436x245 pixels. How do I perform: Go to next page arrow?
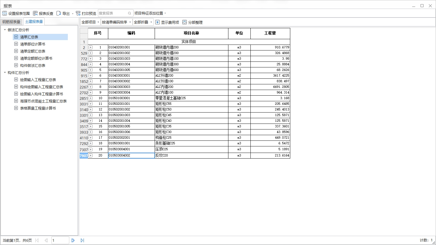73,240
